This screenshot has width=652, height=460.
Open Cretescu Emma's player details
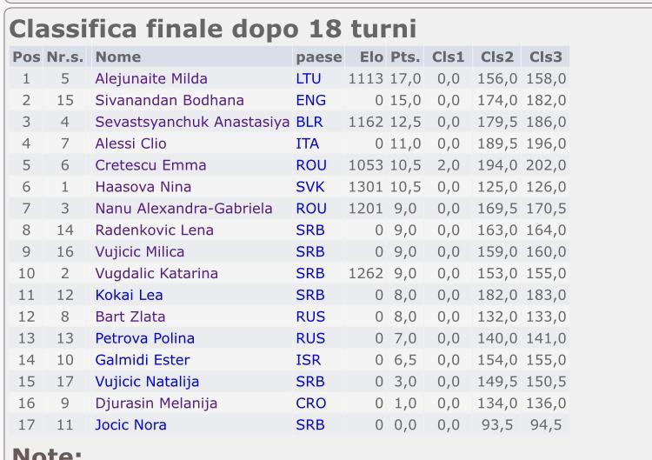(x=151, y=165)
